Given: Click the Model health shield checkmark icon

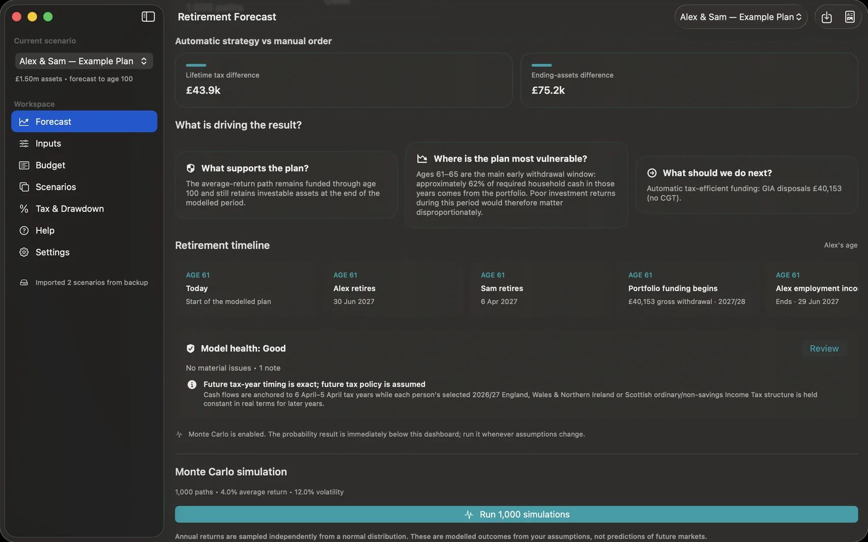Looking at the screenshot, I should coord(190,348).
